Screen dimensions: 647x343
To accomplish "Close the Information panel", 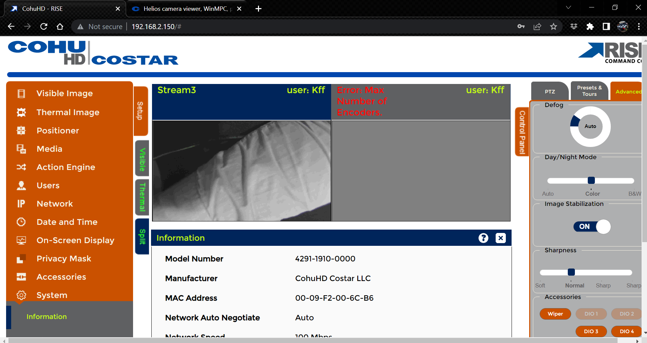I will (501, 238).
